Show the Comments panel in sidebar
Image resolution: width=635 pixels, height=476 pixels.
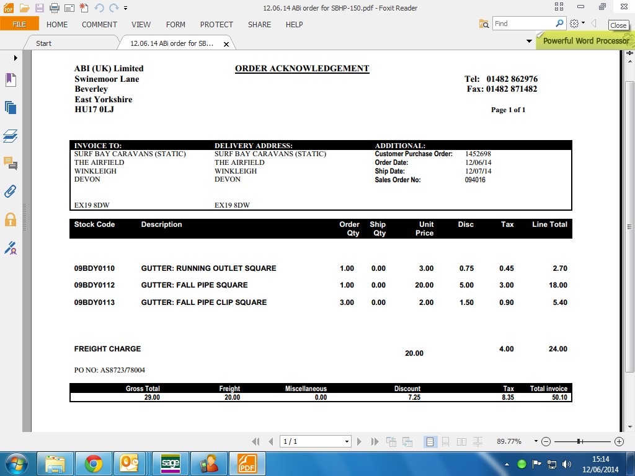click(x=11, y=164)
